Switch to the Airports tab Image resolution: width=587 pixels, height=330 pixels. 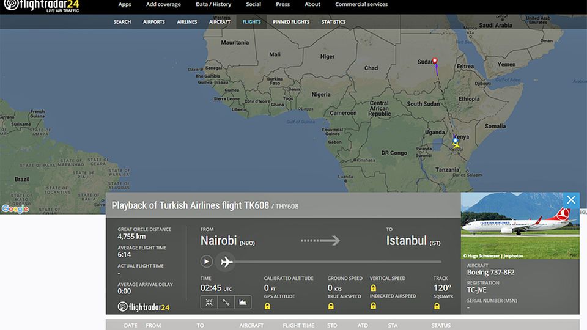154,22
